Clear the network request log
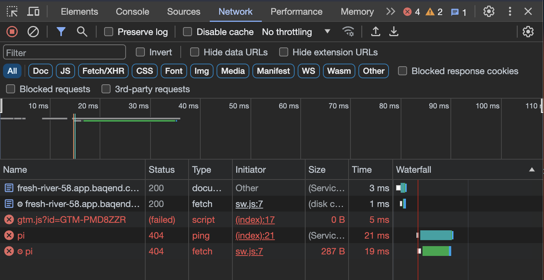Viewport: 544px width, 280px height. (x=33, y=32)
